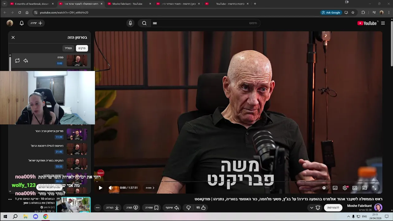
Task: Open the יצירה create menu
Action: tap(36, 23)
